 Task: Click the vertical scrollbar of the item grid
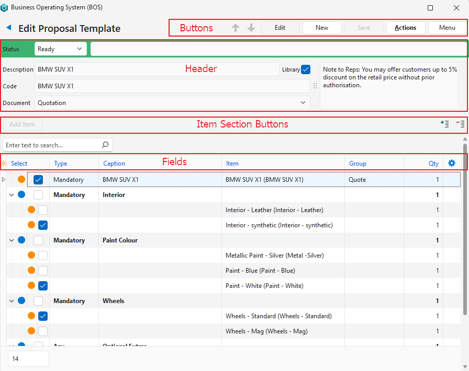465,235
